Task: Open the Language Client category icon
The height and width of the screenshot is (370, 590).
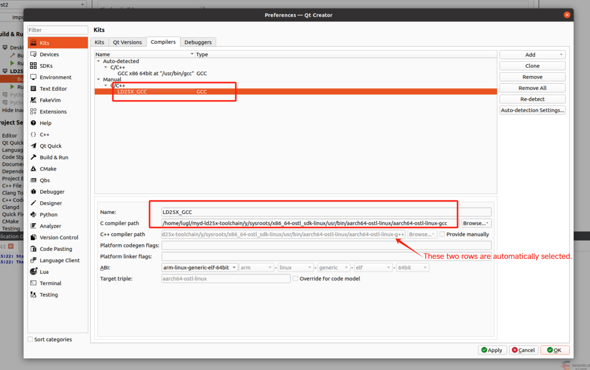Action: 34,260
